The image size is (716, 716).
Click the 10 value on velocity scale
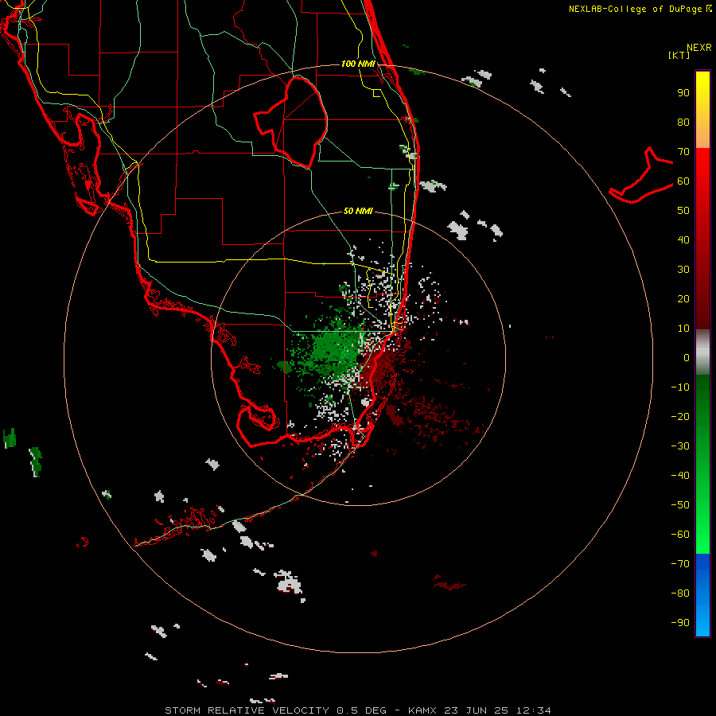tap(683, 329)
